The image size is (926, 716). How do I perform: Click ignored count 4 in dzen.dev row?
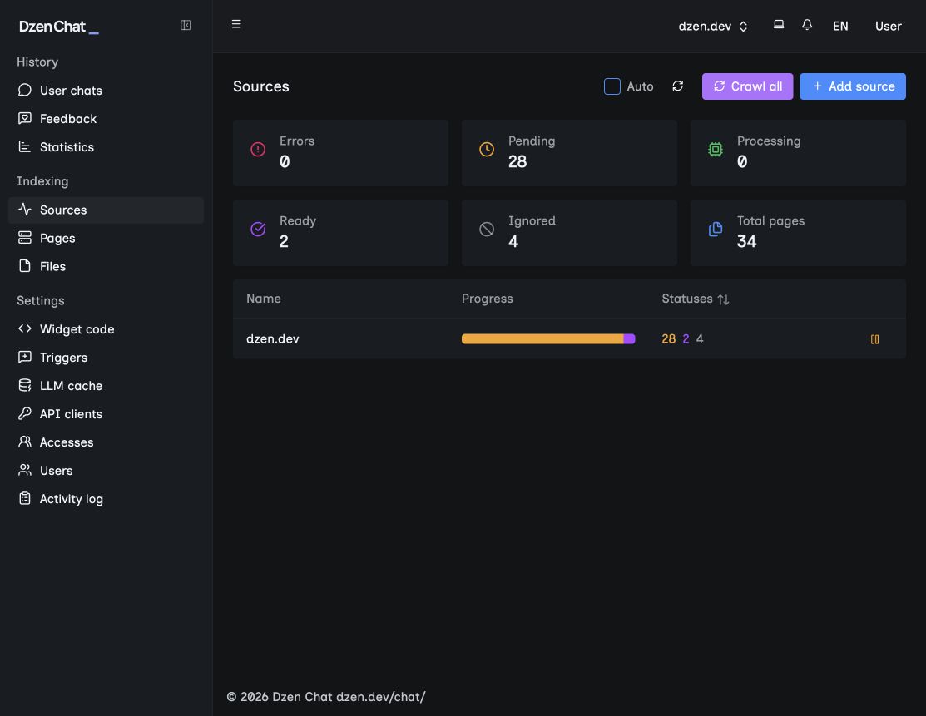point(700,338)
